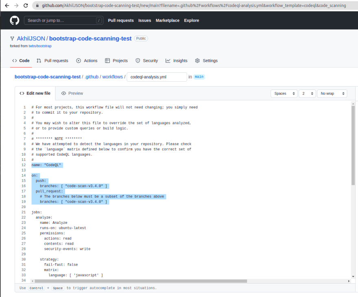The height and width of the screenshot is (297, 358).
Task: Click the slash shortcut icon in search
Action: 98,20
